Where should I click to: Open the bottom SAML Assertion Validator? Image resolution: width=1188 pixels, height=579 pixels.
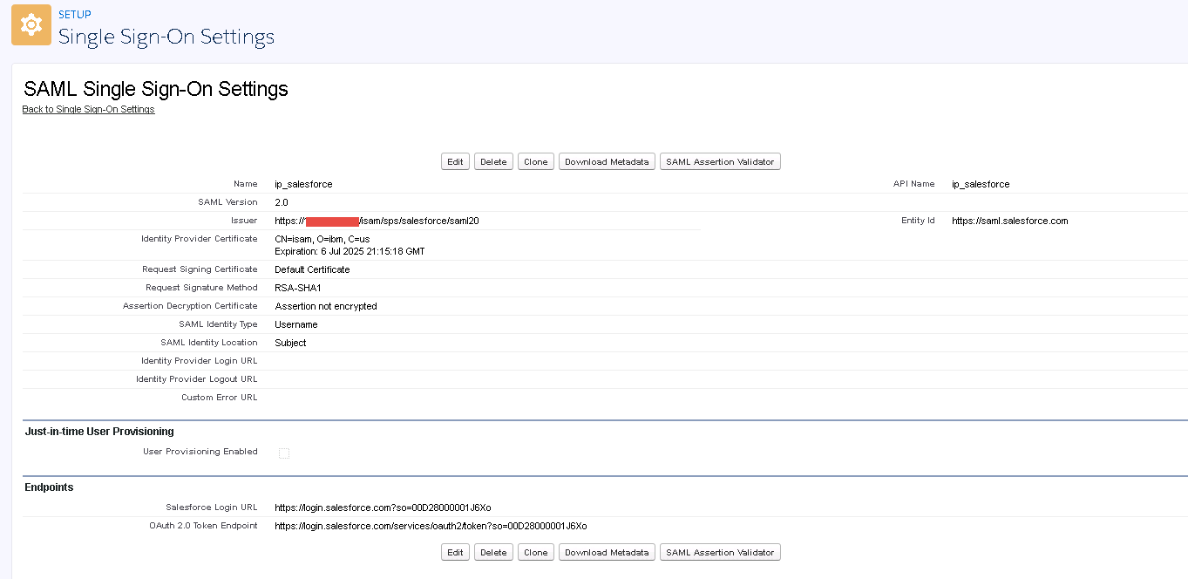(x=719, y=552)
